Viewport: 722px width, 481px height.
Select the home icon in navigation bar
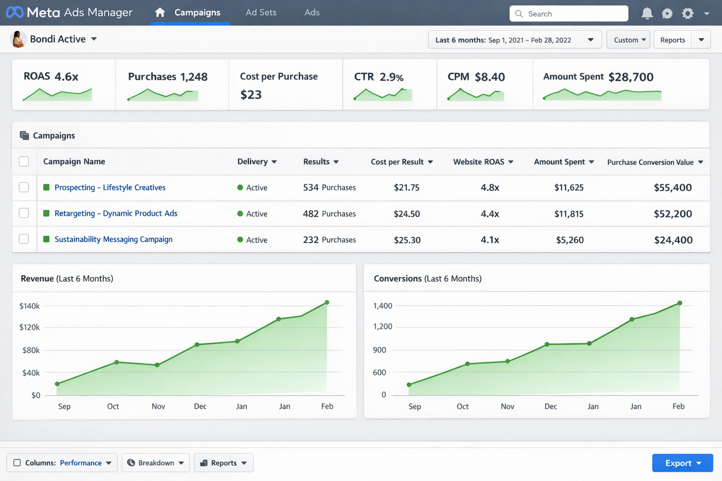[159, 13]
